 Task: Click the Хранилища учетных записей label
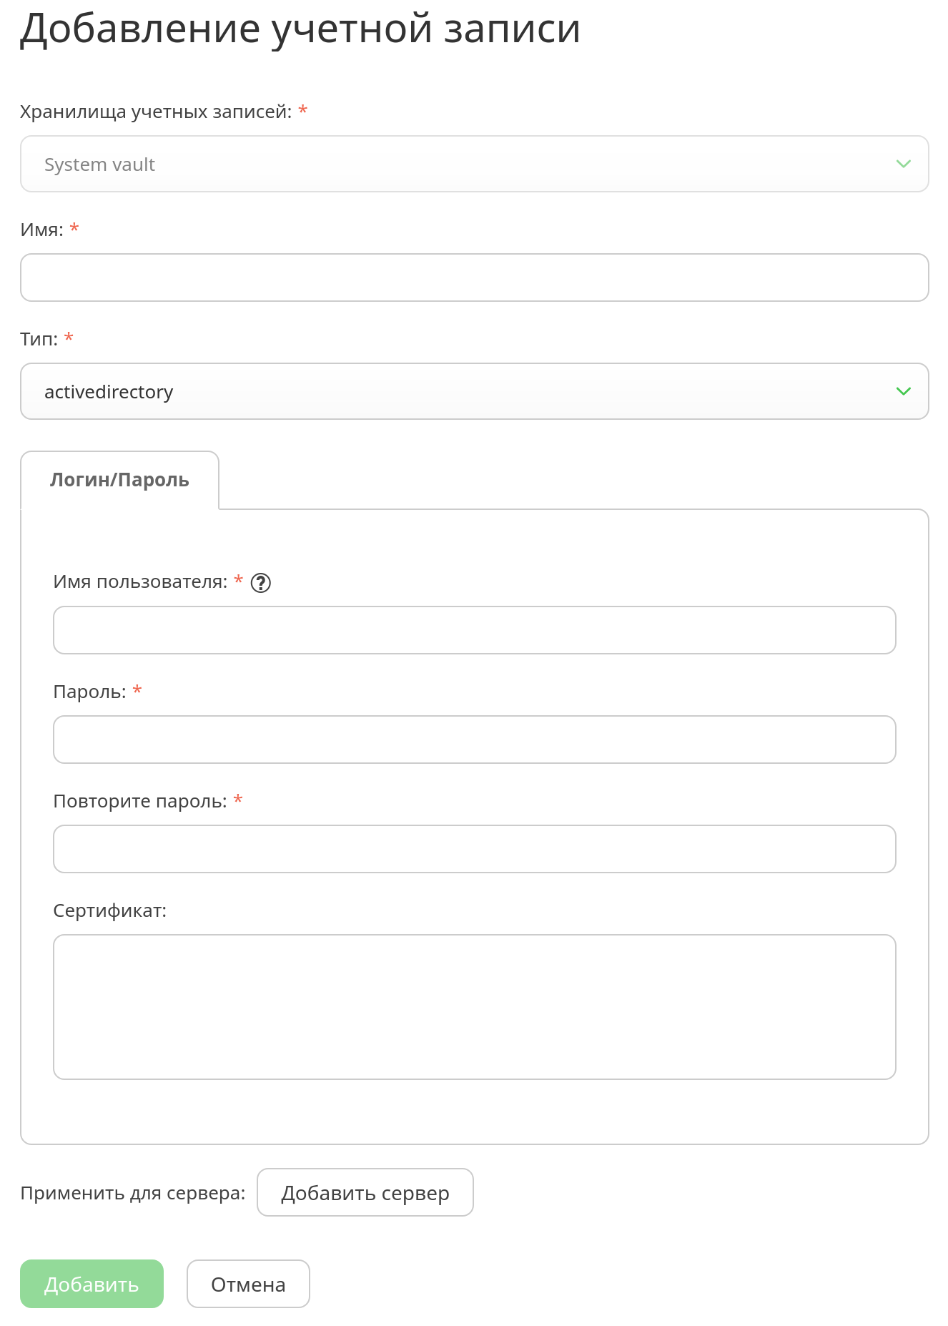156,112
